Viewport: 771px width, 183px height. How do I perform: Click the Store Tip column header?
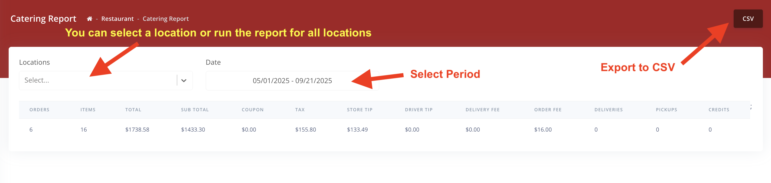[360, 110]
